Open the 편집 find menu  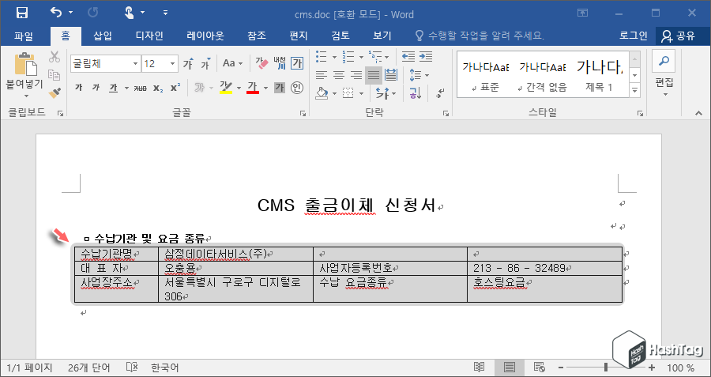(x=664, y=75)
